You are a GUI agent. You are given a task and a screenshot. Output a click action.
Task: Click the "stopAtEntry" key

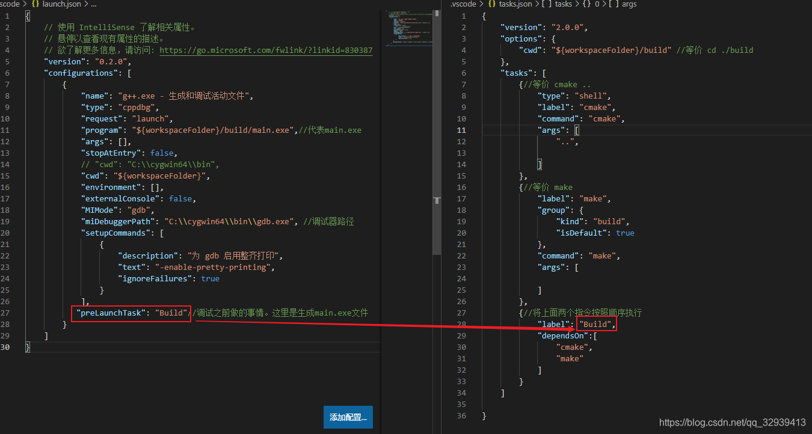111,153
